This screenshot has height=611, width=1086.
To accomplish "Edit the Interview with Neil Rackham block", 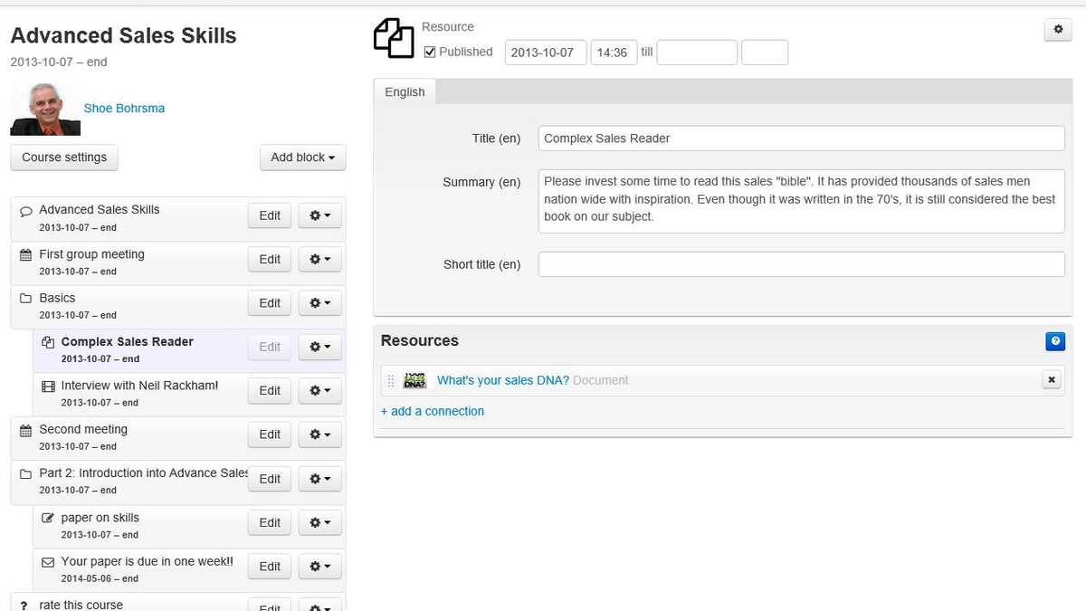I will click(x=270, y=391).
